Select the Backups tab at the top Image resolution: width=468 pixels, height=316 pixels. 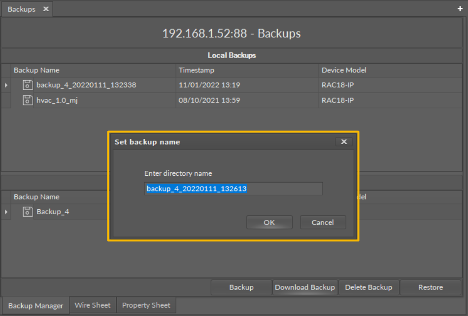tap(21, 9)
